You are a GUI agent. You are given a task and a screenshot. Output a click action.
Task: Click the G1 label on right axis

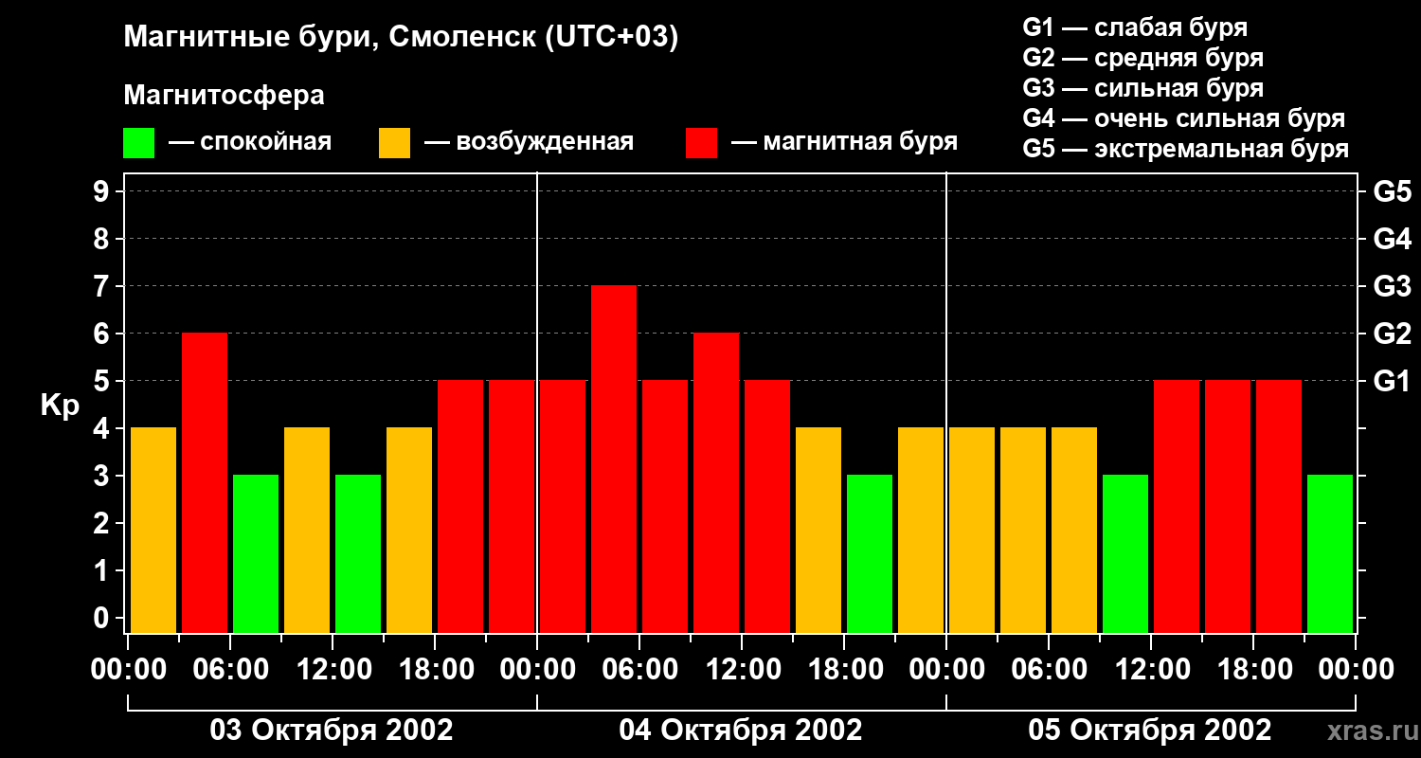coord(1392,381)
